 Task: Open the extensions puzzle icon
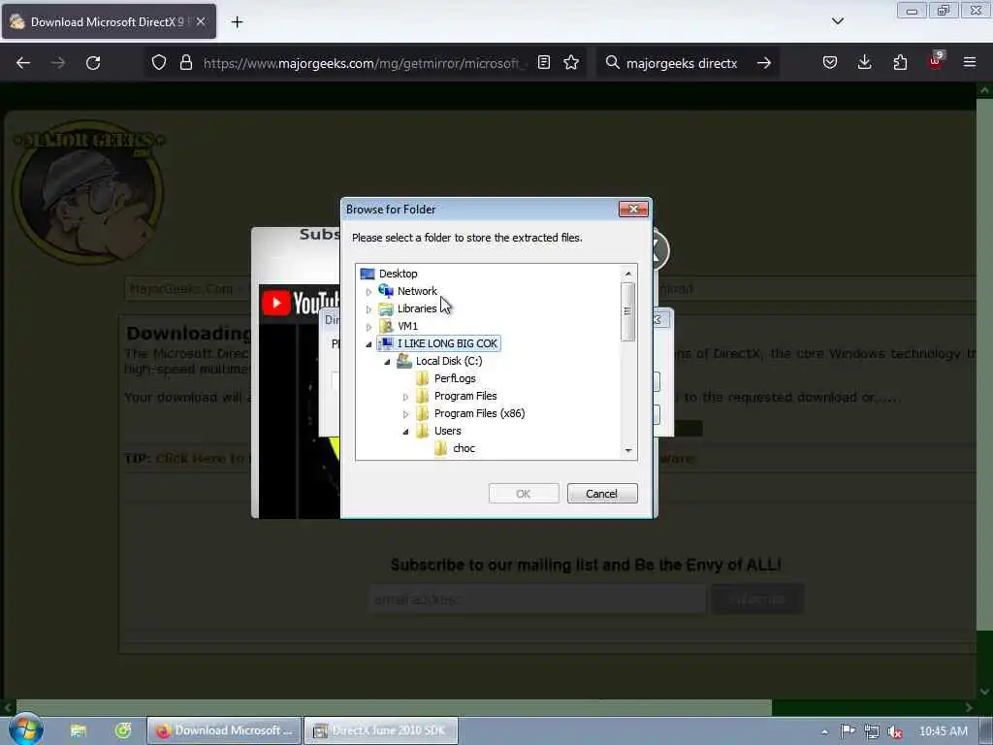coord(900,62)
